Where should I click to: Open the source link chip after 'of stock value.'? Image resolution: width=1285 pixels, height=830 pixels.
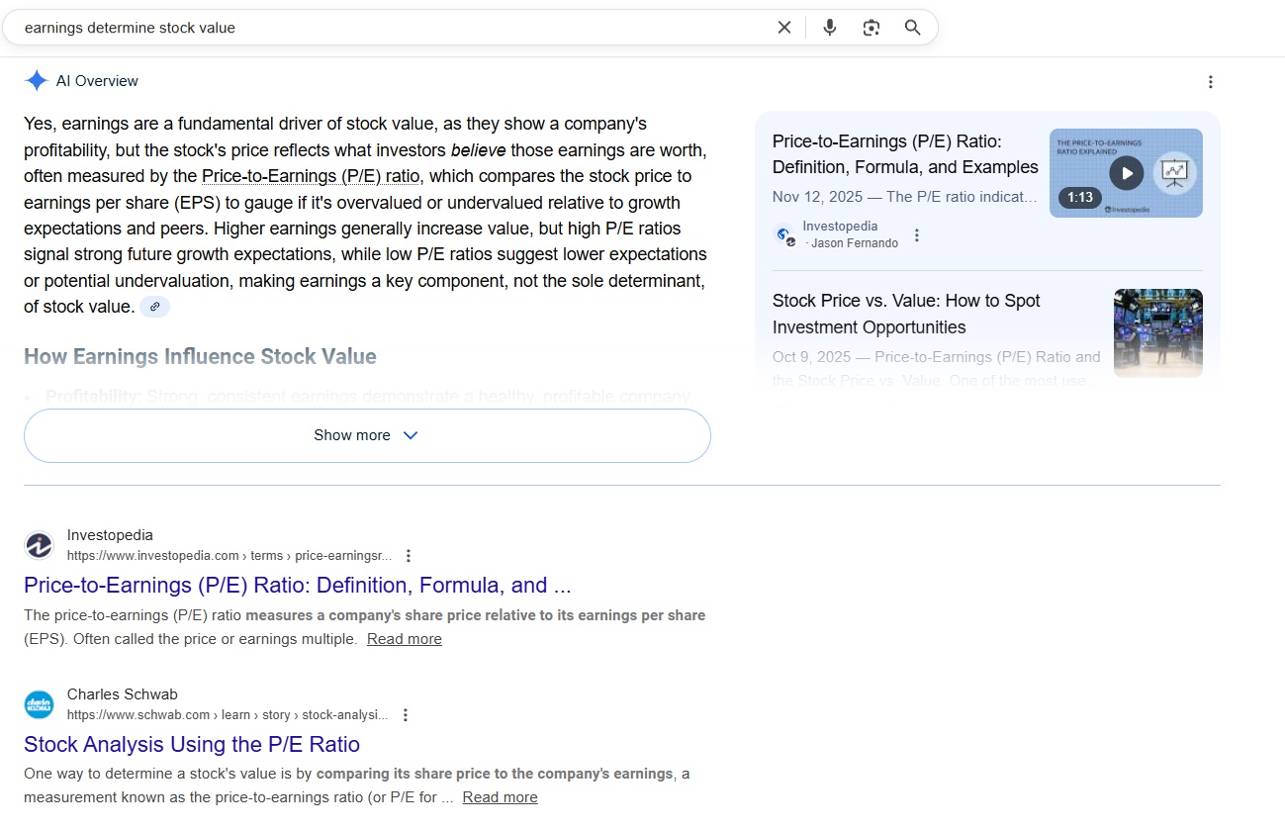(154, 307)
